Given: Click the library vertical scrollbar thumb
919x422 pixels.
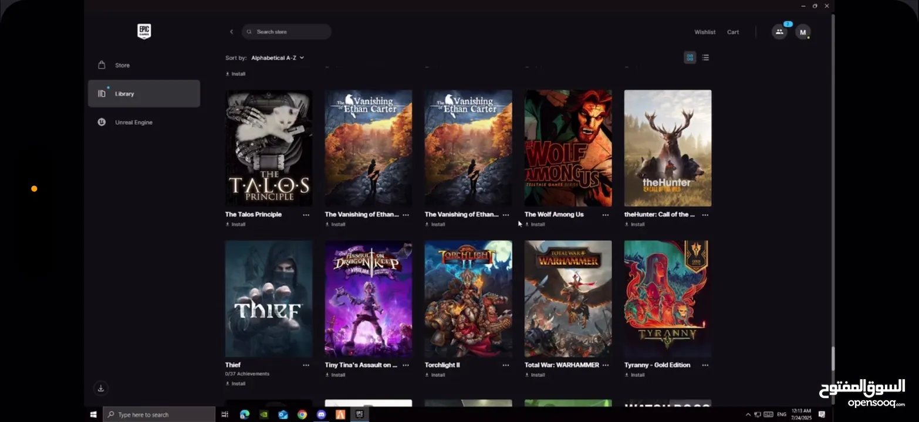Looking at the screenshot, I should click(x=832, y=359).
